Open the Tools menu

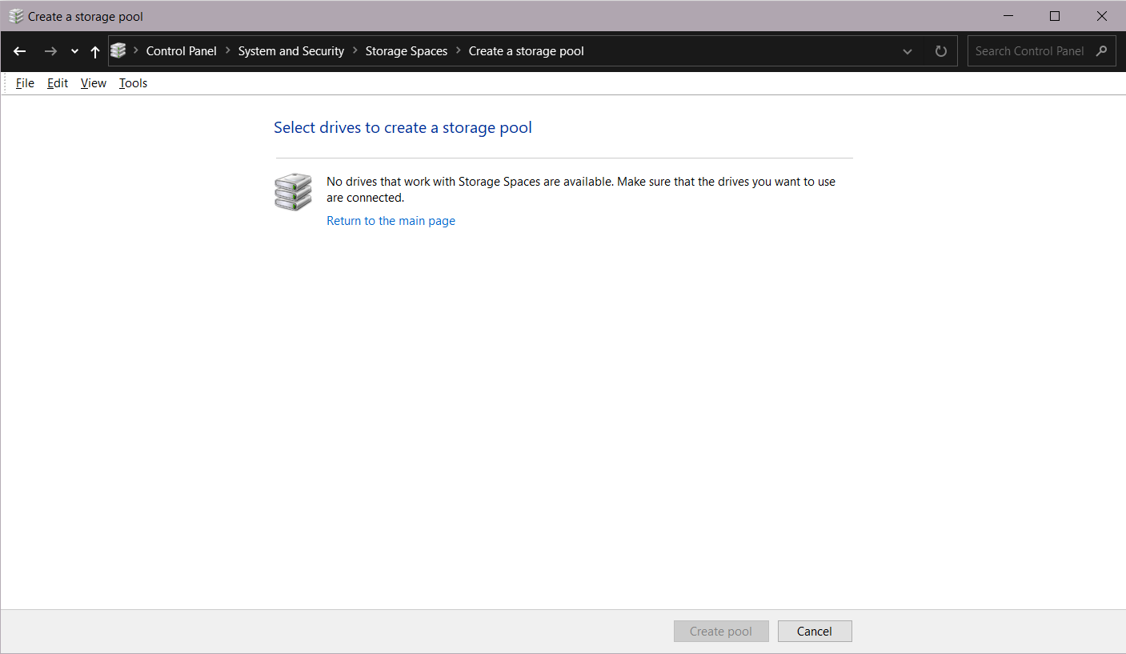point(134,83)
